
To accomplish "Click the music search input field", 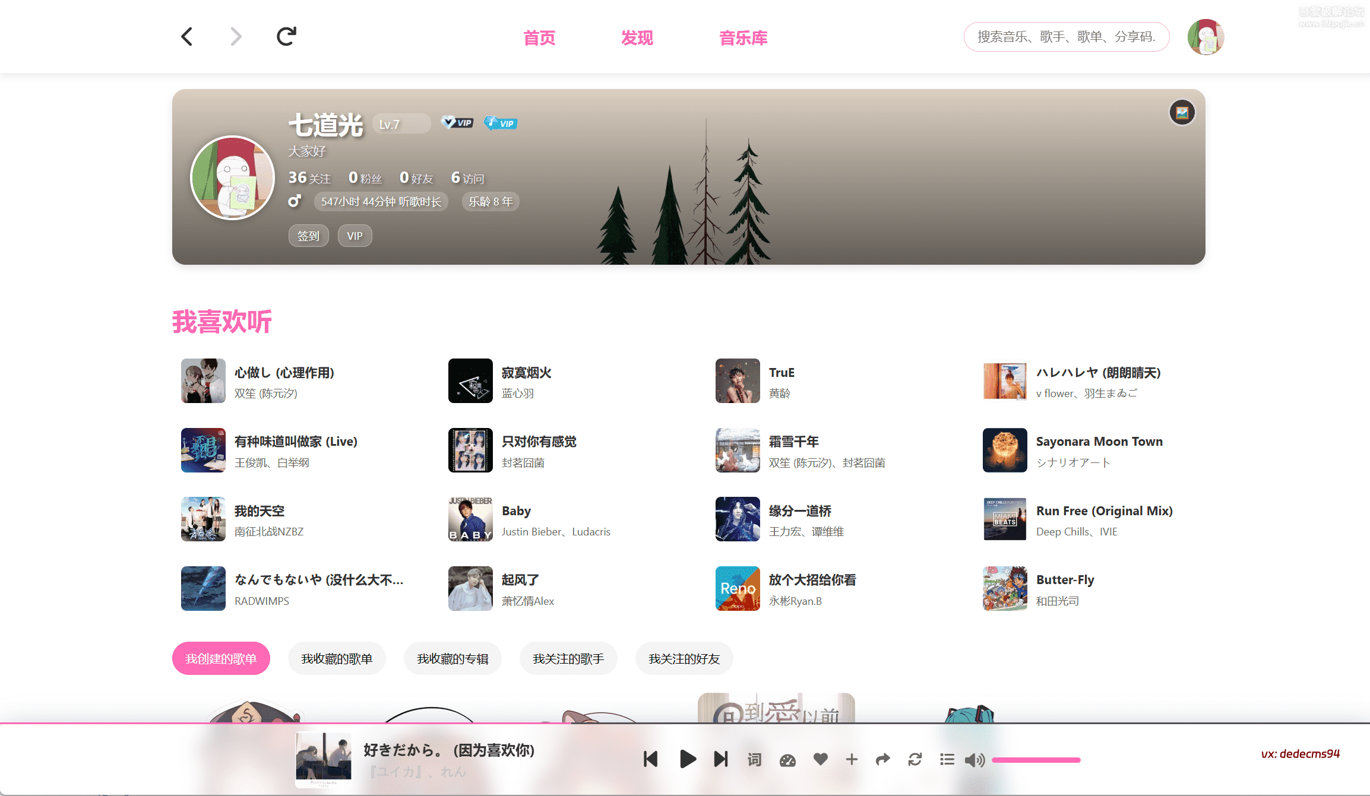I will [x=1066, y=37].
